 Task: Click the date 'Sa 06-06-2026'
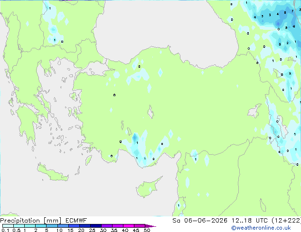point(200,221)
